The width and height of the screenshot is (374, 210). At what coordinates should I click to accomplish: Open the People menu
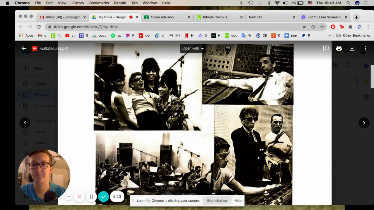point(120,3)
